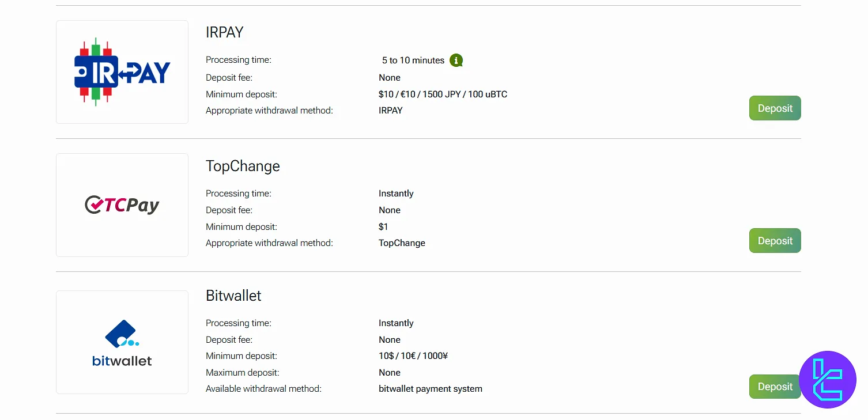The width and height of the screenshot is (868, 420).
Task: Click the IRPAY logo image
Action: click(x=122, y=72)
